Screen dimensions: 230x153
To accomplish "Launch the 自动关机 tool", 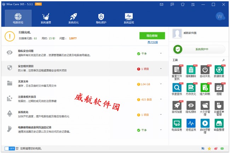I will 205,71.
